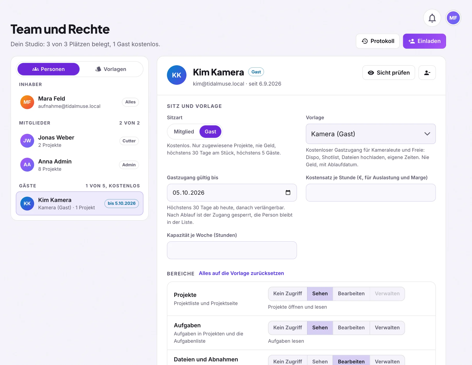Select Verwalten for Dateien und Abnahmen
The height and width of the screenshot is (365, 472).
tap(387, 361)
